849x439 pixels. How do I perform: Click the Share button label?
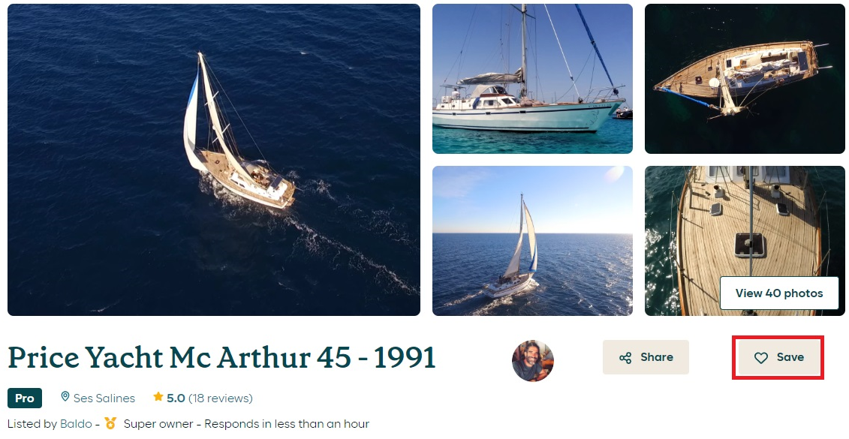coord(657,357)
